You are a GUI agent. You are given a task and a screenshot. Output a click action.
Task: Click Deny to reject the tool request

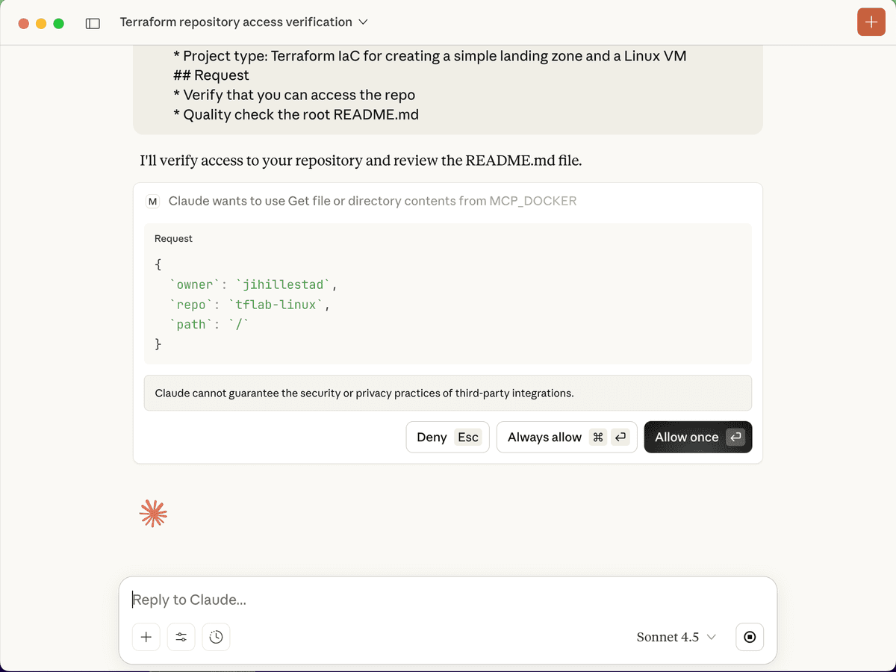pos(447,438)
